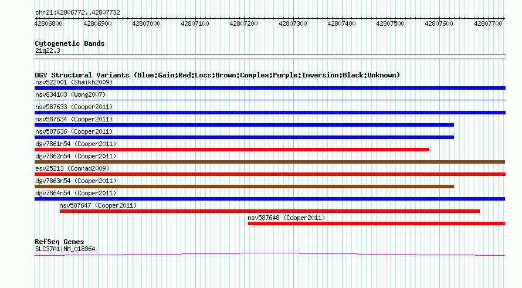Screen dimensions: 522x288
Task: Click ruler position 42807400
Action: pyautogui.click(x=341, y=23)
